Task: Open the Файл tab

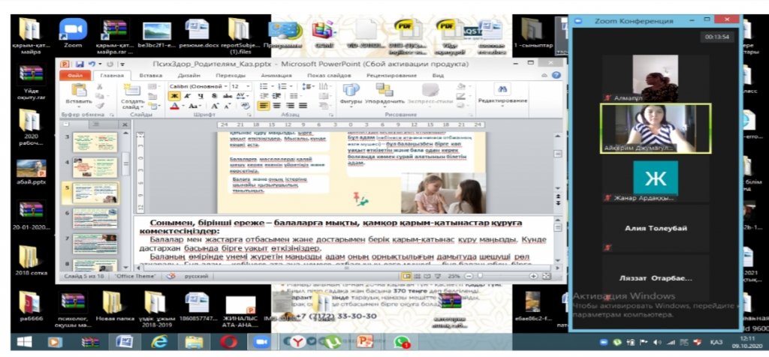Action: [x=75, y=76]
